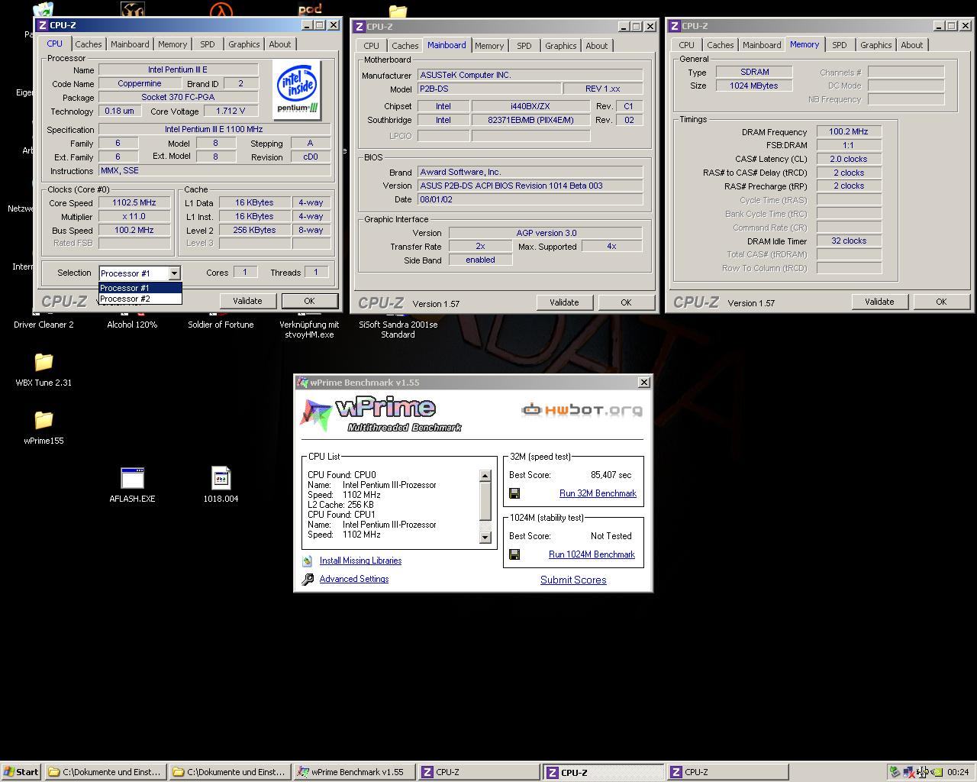The image size is (977, 782).
Task: Click the pod desktop icon
Action: 310,9
